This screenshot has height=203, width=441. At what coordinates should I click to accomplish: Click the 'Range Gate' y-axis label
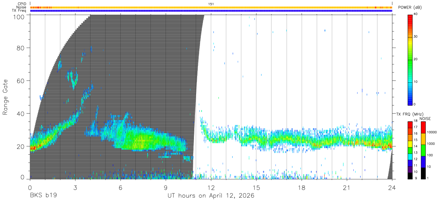pyautogui.click(x=5, y=97)
